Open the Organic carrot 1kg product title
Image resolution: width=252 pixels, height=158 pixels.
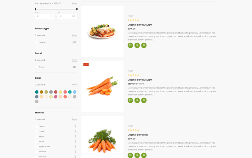click(x=138, y=135)
